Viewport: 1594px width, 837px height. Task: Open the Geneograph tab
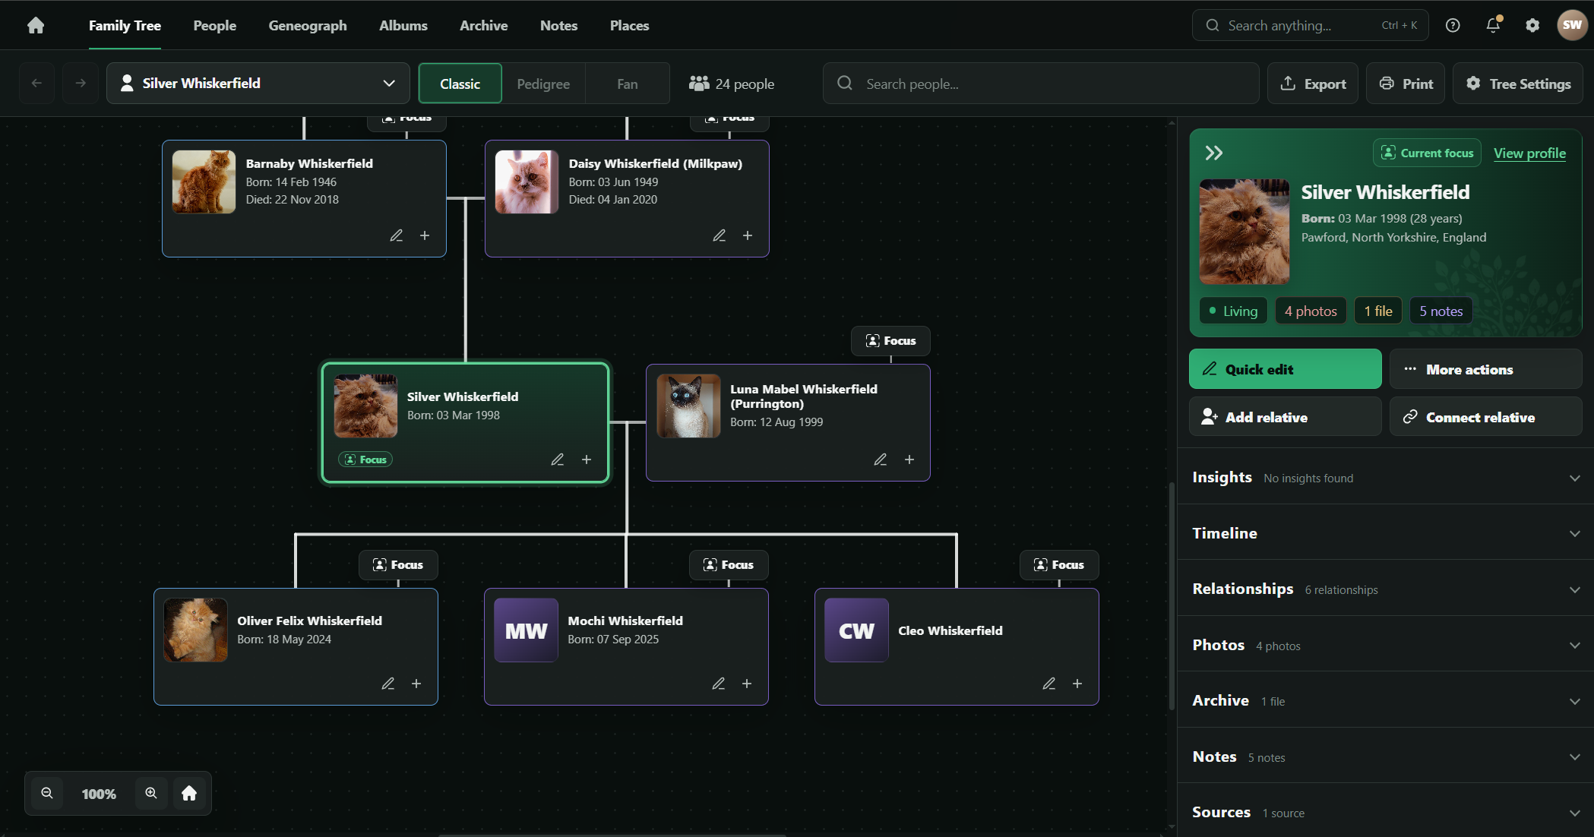pos(308,25)
